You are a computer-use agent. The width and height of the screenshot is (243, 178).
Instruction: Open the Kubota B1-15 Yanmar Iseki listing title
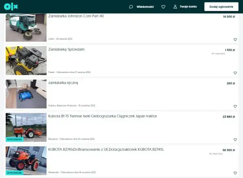click(x=102, y=116)
